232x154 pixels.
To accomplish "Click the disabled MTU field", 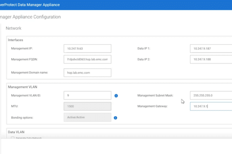I will click(x=87, y=106).
